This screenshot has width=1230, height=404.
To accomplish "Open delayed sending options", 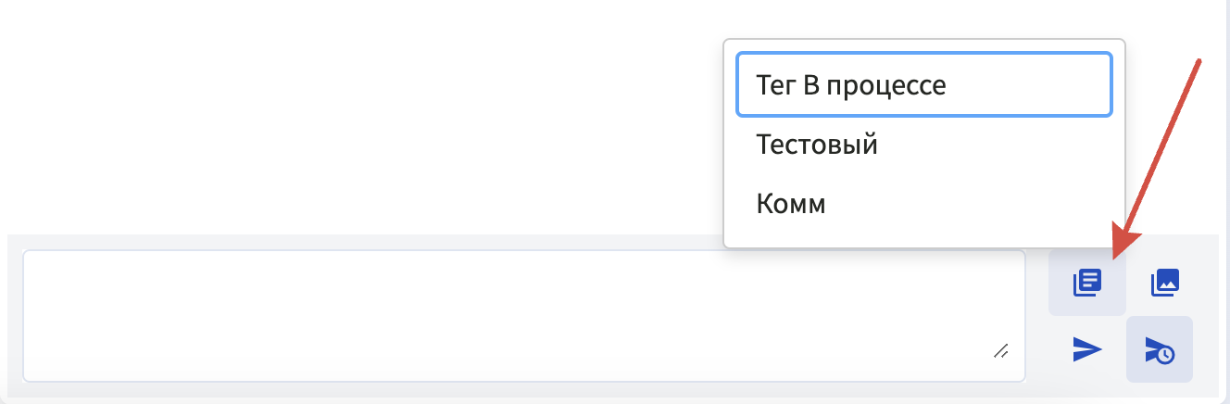I will pos(1160,349).
